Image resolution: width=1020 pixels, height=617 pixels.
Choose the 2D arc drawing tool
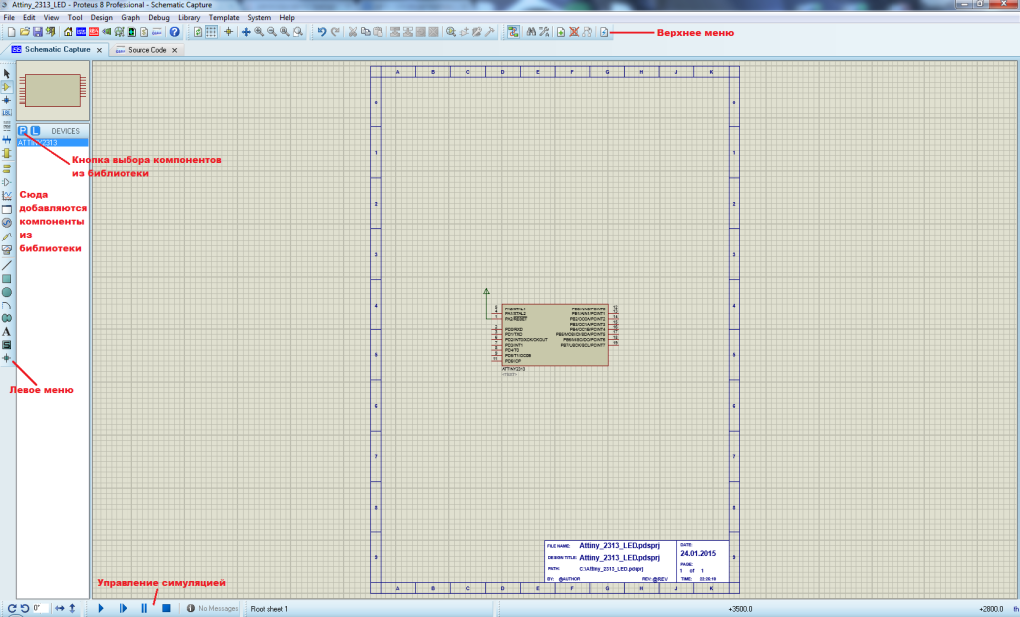point(7,305)
